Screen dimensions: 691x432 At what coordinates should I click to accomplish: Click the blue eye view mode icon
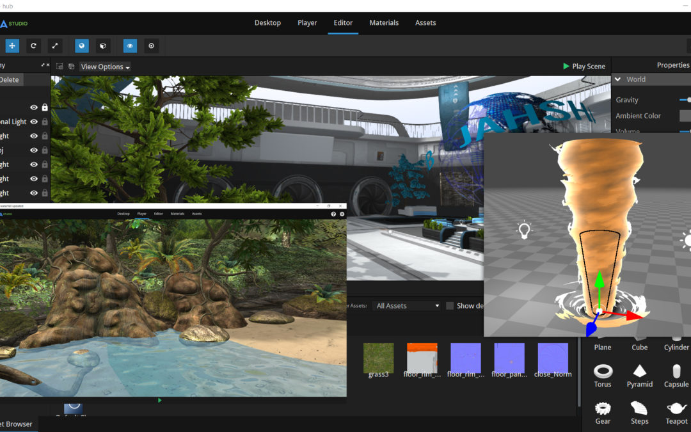pyautogui.click(x=130, y=46)
